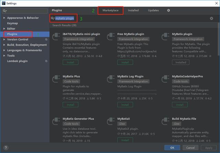Image resolution: width=220 pixels, height=153 pixels.
Task: Open the plugin search options magnifier
Action: pyautogui.click(x=53, y=18)
